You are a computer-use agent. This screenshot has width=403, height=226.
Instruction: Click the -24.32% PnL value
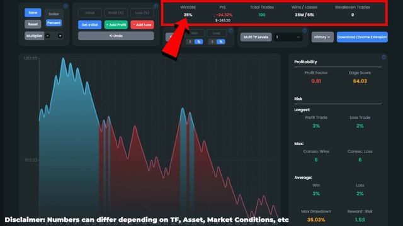click(x=224, y=15)
